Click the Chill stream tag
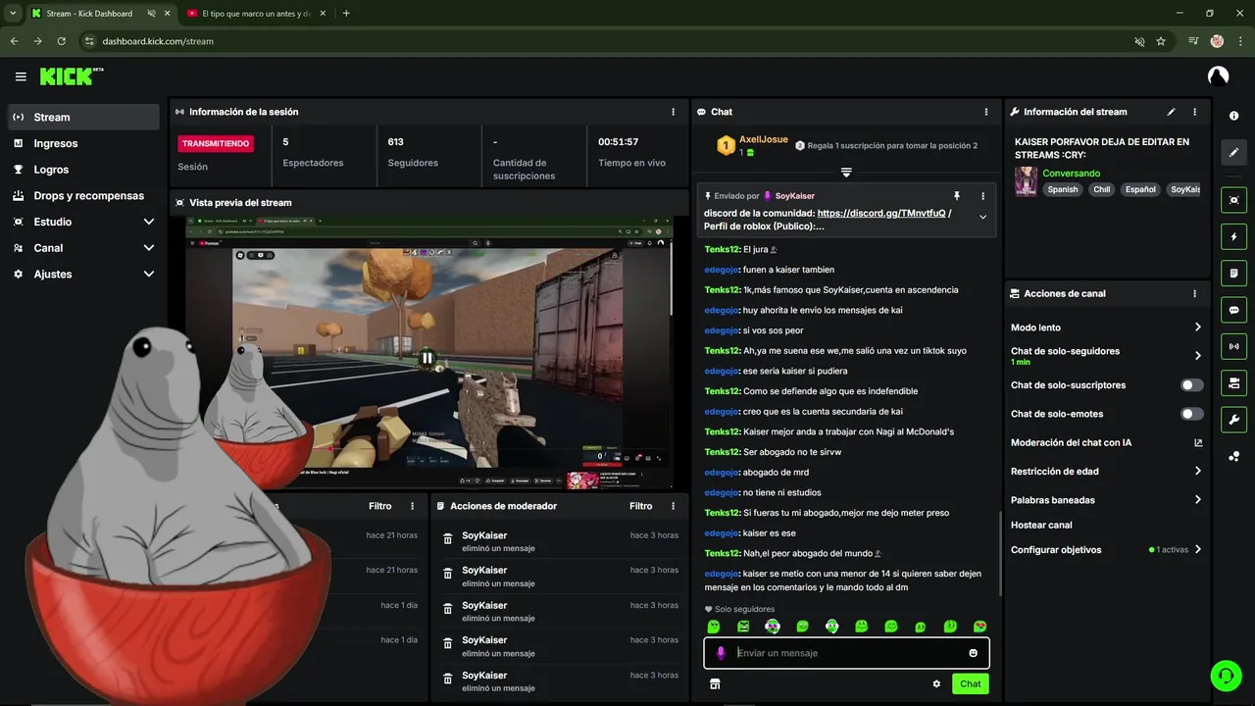Viewport: 1255px width, 706px height. 1102,189
